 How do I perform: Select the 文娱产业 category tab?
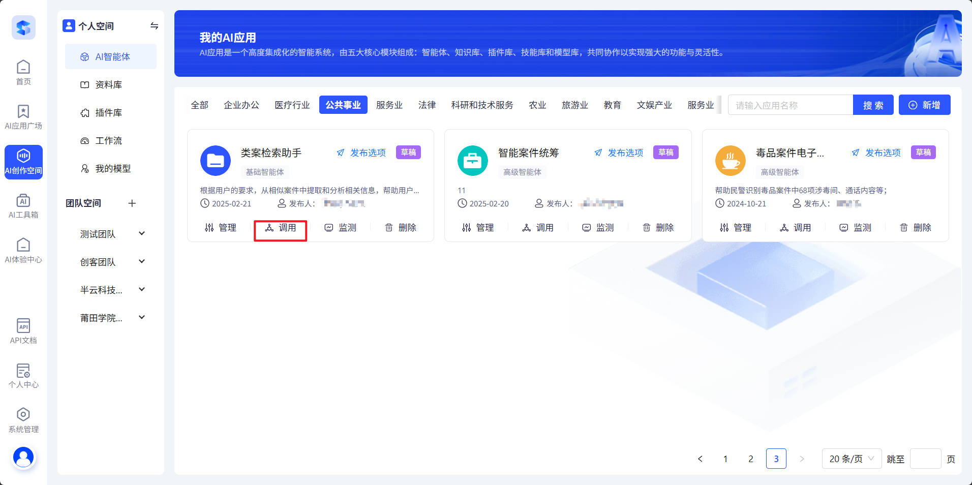654,105
